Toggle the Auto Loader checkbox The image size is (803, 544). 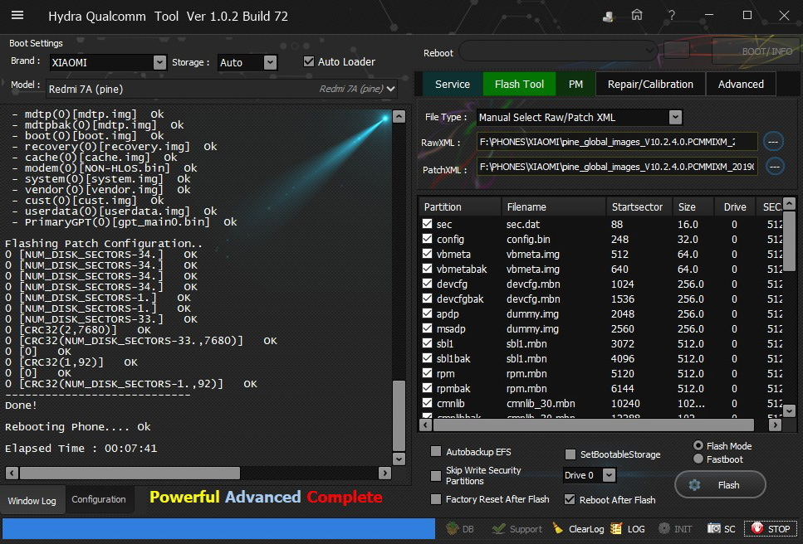pyautogui.click(x=308, y=61)
